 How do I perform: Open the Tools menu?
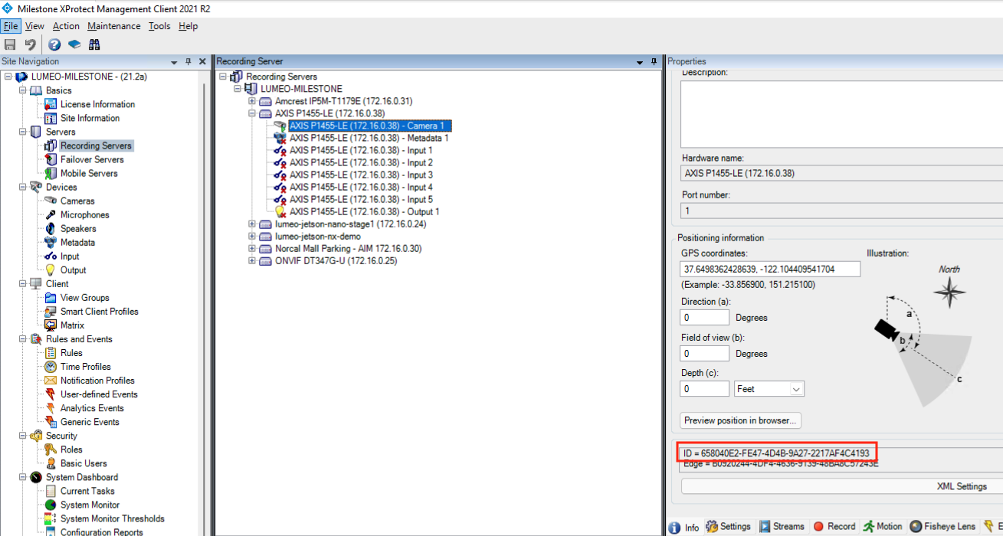[x=159, y=26]
